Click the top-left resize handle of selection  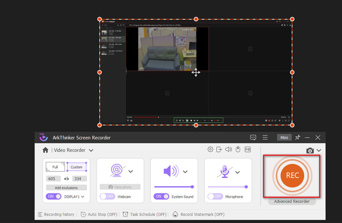(x=100, y=19)
